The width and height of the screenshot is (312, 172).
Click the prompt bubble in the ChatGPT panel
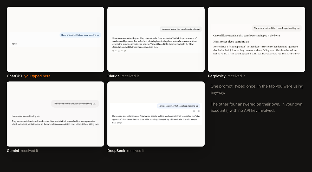80,35
